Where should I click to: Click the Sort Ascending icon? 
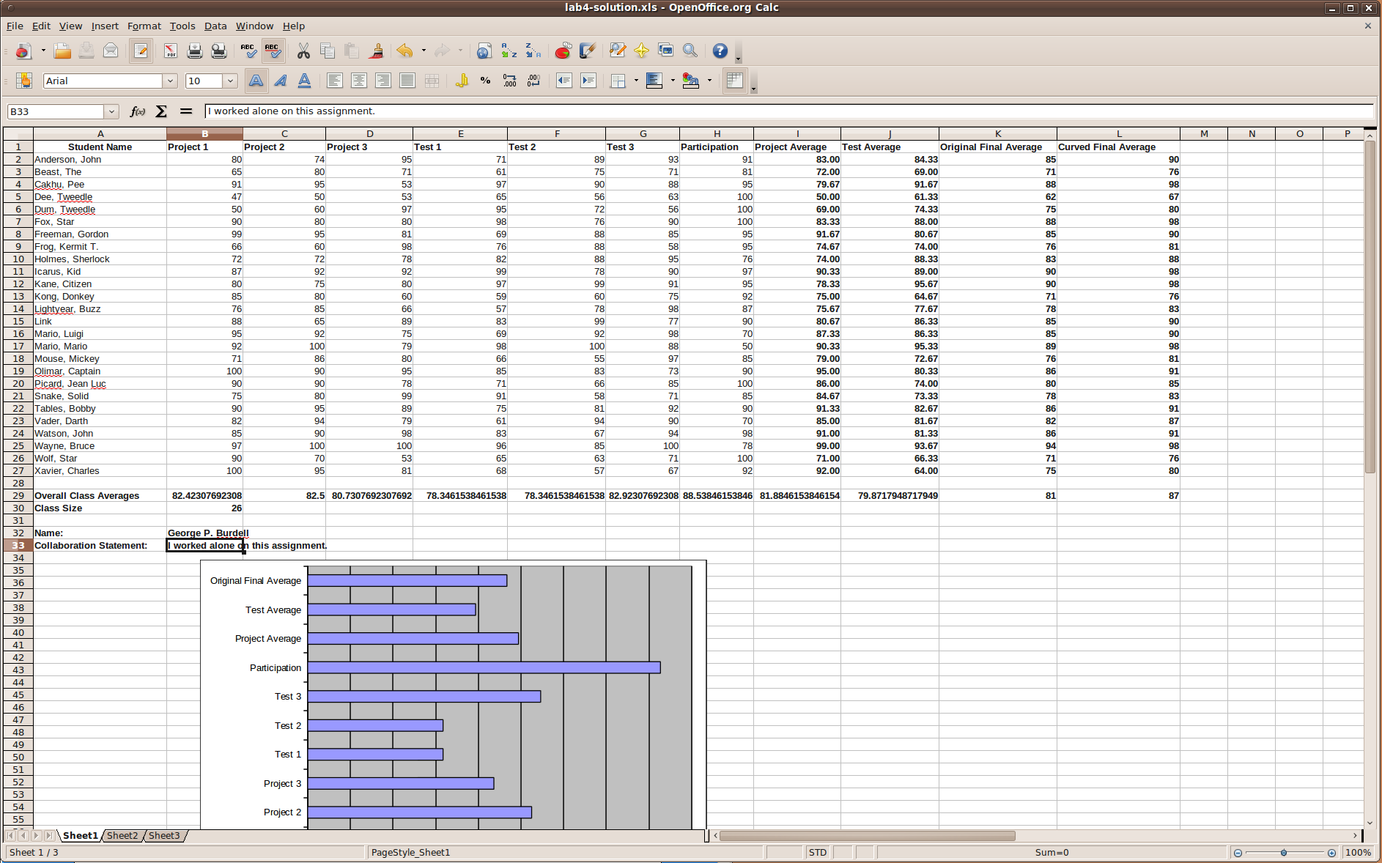(509, 51)
